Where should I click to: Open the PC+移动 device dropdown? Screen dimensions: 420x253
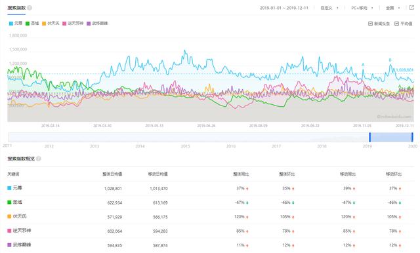362,8
